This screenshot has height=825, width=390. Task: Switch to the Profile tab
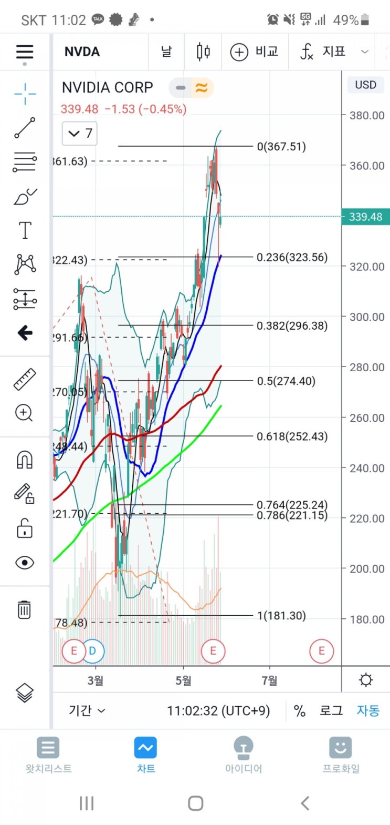(x=341, y=756)
